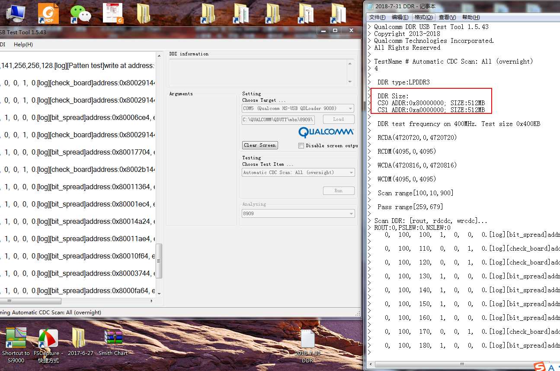The image size is (560, 371).
Task: Open the 编辑(E) menu in Notepad
Action: click(400, 17)
